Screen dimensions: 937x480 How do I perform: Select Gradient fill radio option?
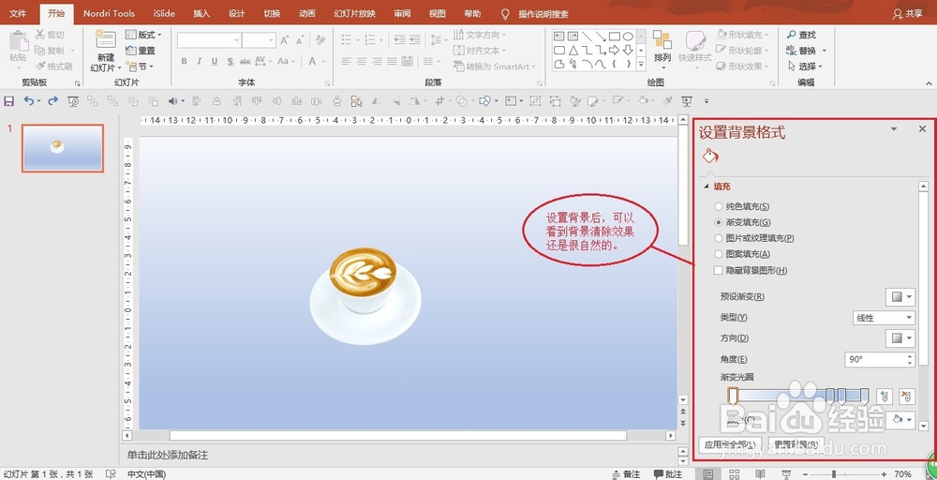click(719, 222)
